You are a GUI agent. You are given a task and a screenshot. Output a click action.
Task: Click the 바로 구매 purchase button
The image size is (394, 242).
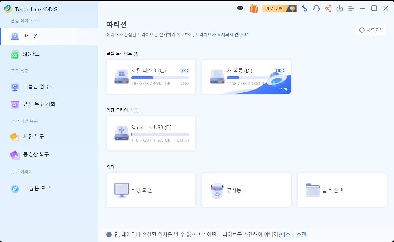tap(280, 9)
